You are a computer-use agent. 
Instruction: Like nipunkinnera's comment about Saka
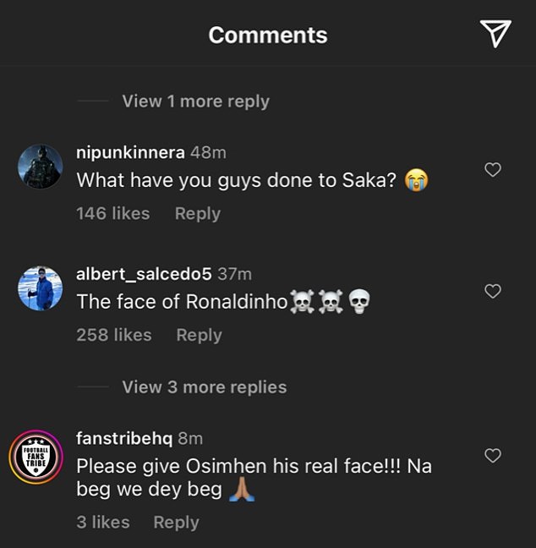(493, 170)
